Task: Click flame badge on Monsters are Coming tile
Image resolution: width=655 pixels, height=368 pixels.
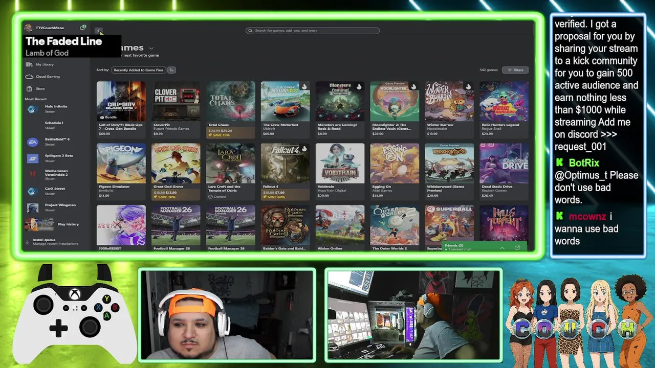Action: point(359,87)
